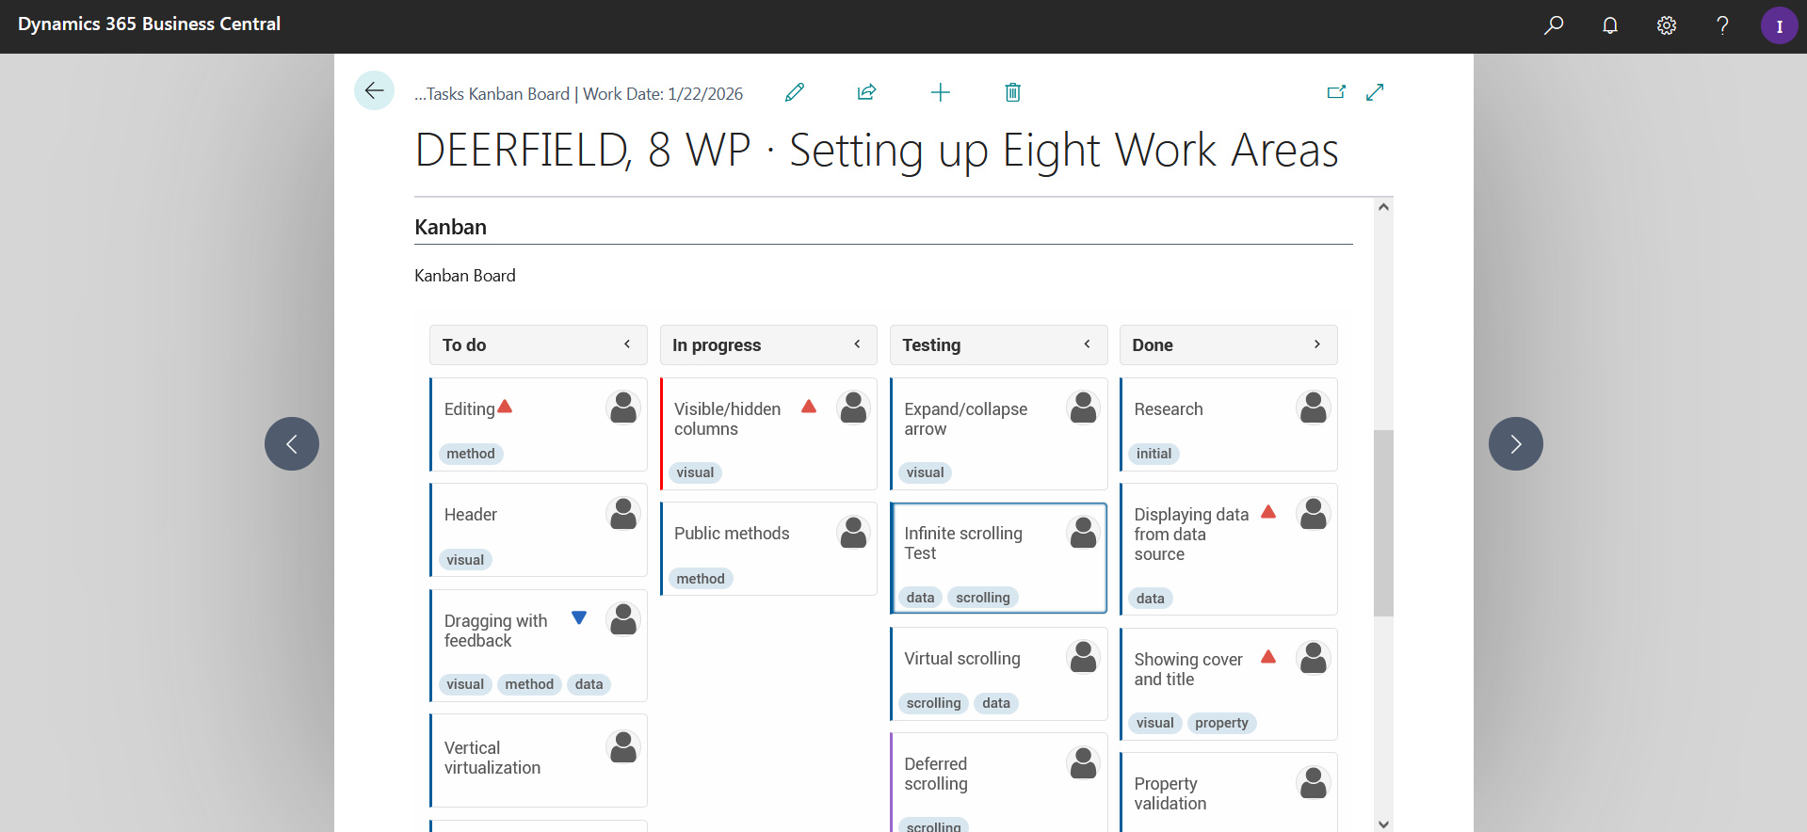Go to previous record round arrow
The image size is (1807, 832).
tap(292, 443)
